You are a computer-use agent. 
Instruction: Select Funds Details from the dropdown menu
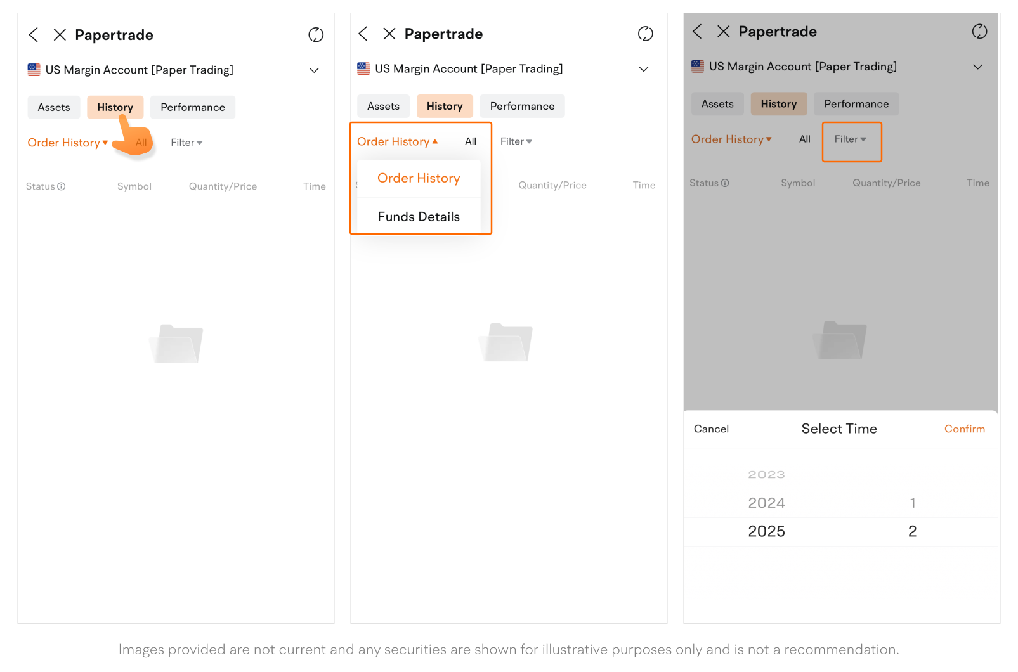coord(419,217)
